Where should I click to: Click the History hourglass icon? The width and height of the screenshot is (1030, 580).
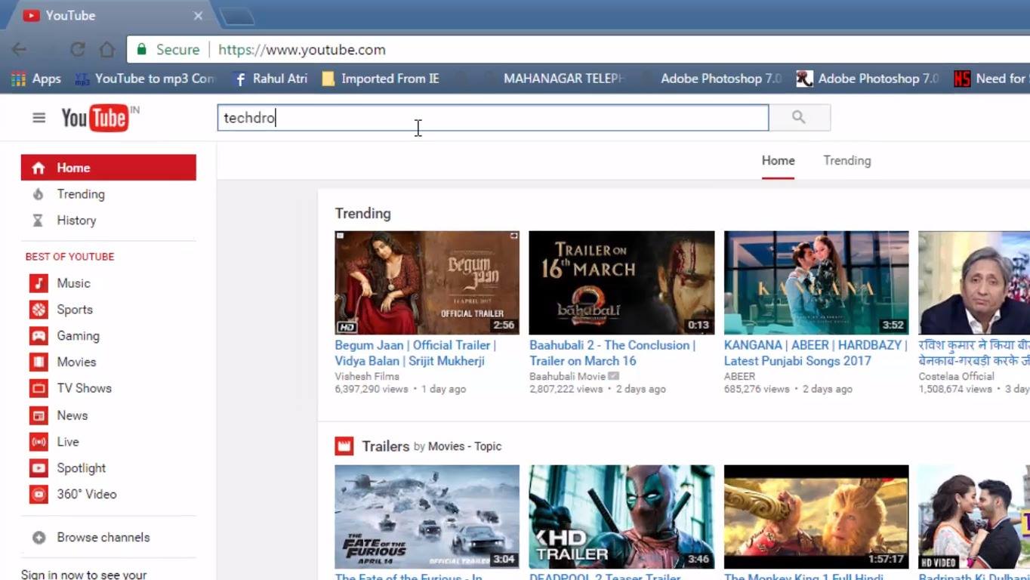39,221
